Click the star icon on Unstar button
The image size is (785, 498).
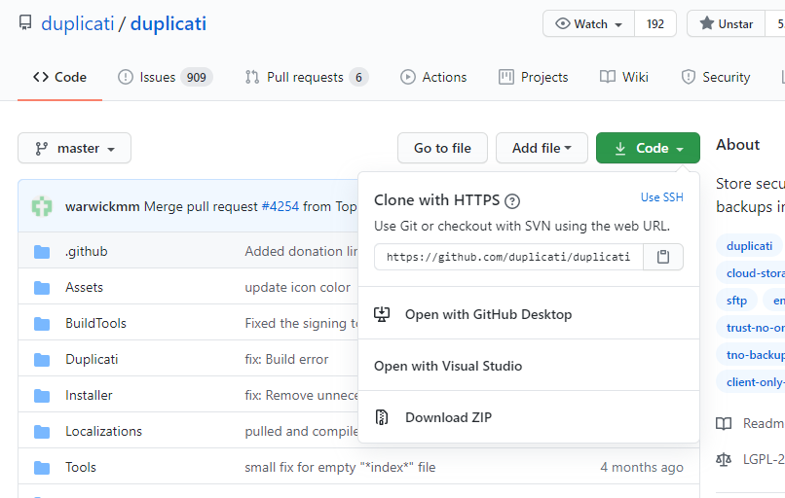coord(706,23)
